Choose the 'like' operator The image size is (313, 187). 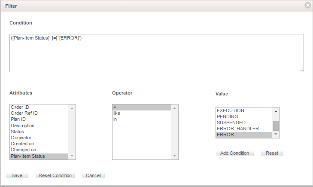tap(117, 113)
